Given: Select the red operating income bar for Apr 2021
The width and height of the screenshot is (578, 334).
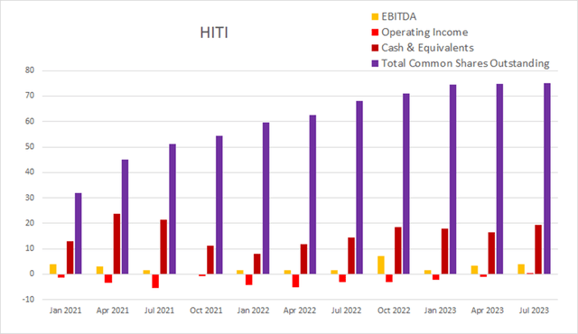Looking at the screenshot, I should pyautogui.click(x=108, y=278).
